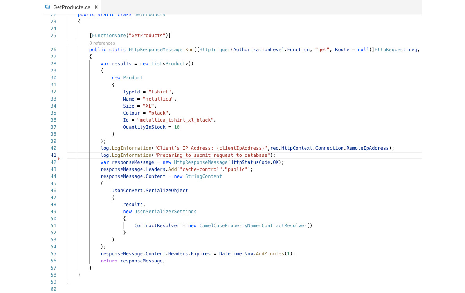The width and height of the screenshot is (465, 293).
Task: Click JsonSerializerSettings on line 49
Action: (x=166, y=212)
